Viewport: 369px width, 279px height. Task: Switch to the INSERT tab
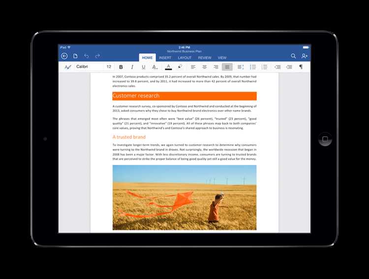[x=165, y=57]
